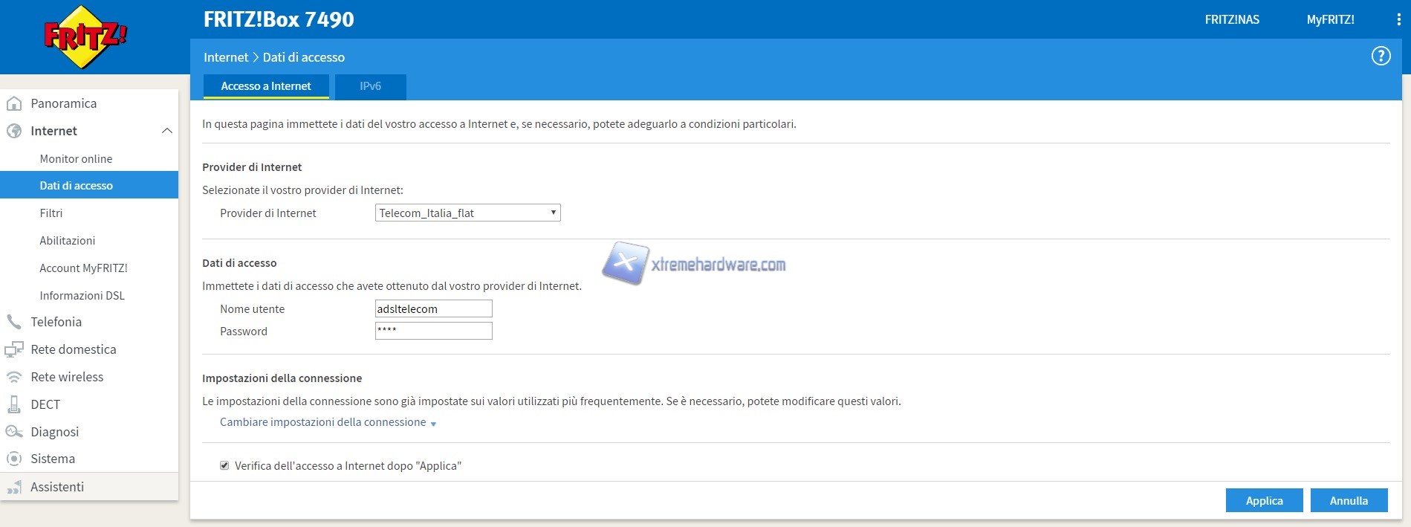Toggle Verifica dell'accesso a Internet checkbox
1411x527 pixels.
[224, 465]
